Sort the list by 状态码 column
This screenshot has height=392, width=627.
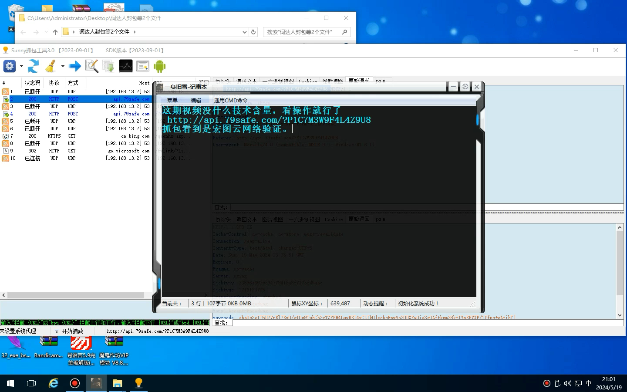click(x=33, y=83)
